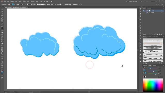Screen dimensions: 165x93
Task: Select the Rotate tool
Action: click(x=2, y=35)
